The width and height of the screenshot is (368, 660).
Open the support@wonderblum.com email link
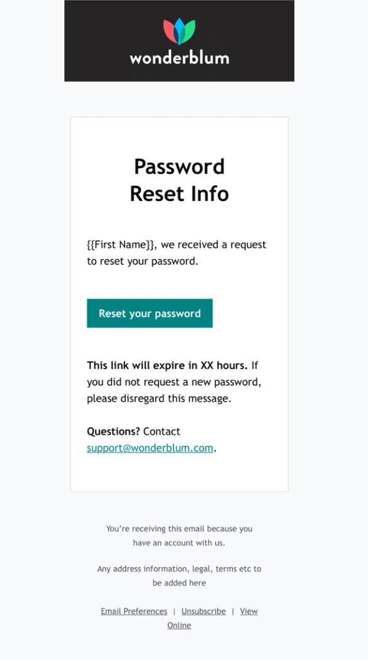tap(150, 448)
